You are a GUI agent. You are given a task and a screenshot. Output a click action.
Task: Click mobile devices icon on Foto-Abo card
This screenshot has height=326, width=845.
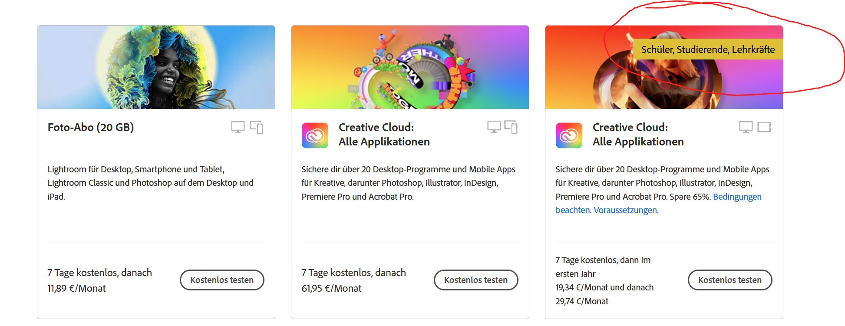pyautogui.click(x=257, y=127)
